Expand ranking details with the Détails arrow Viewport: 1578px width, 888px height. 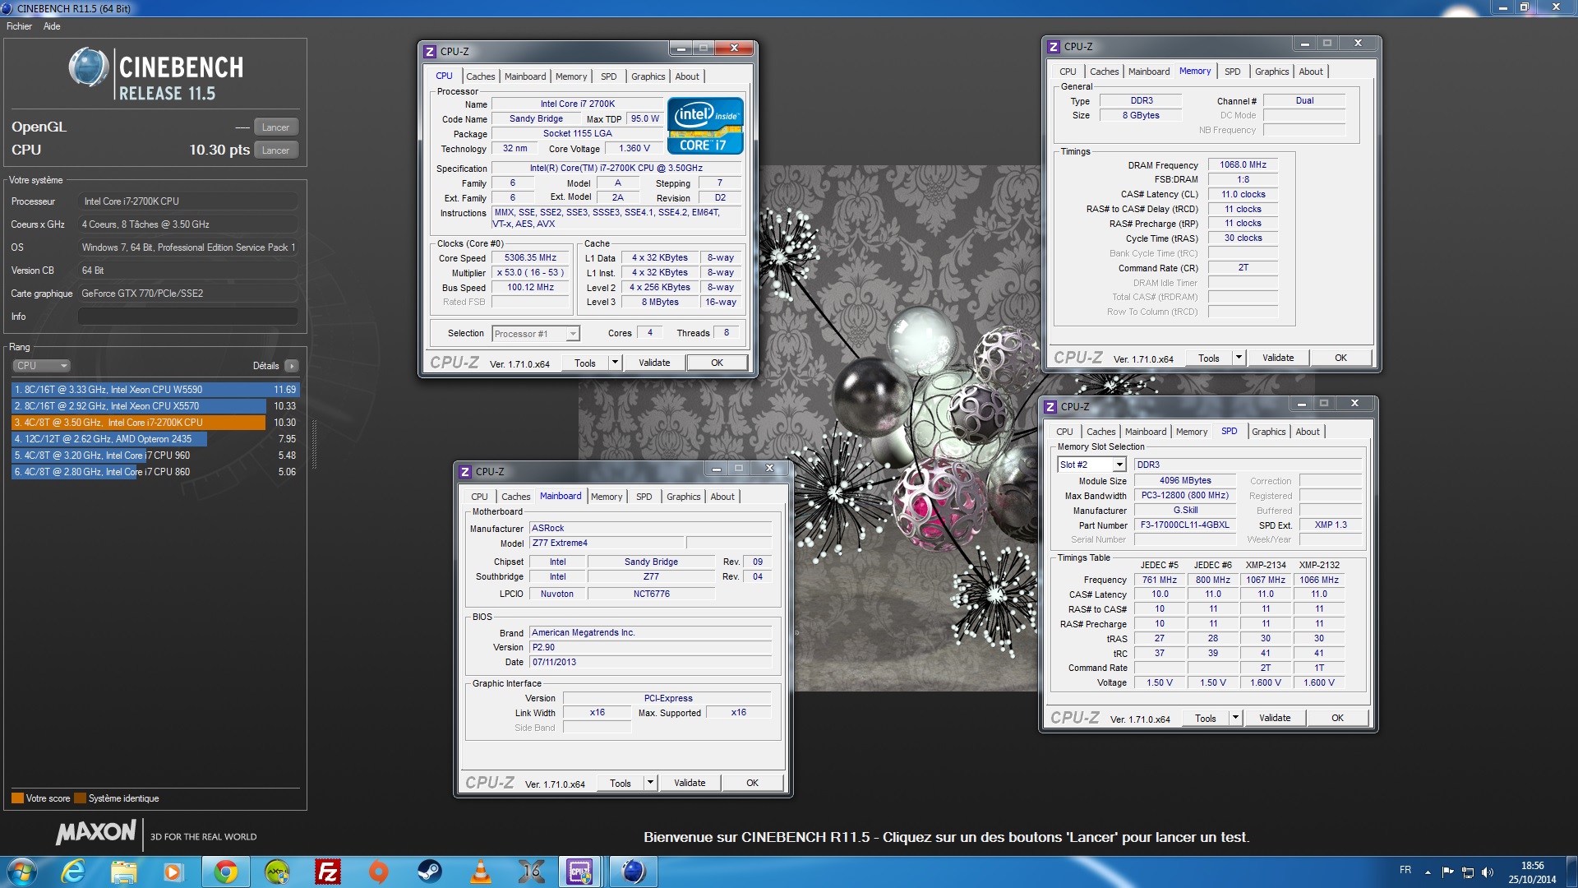(292, 366)
